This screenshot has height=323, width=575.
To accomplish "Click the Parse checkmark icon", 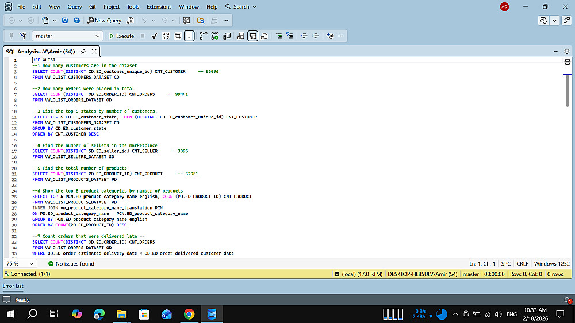I will coord(154,36).
